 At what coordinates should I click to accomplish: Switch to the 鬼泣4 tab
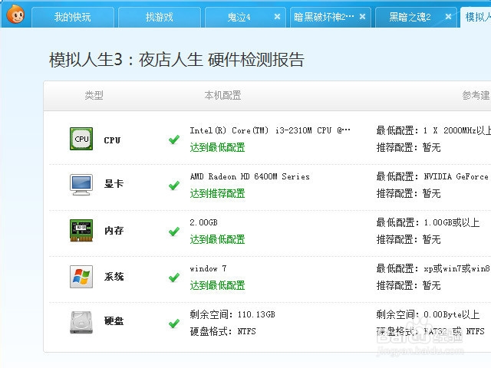pyautogui.click(x=239, y=17)
